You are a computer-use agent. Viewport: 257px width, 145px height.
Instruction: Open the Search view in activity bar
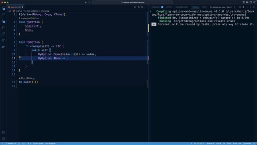coord(3,14)
